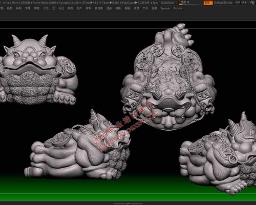Open the 图层 (Layer) menu
The height and width of the screenshot is (205, 256).
pyautogui.click(x=37, y=8)
